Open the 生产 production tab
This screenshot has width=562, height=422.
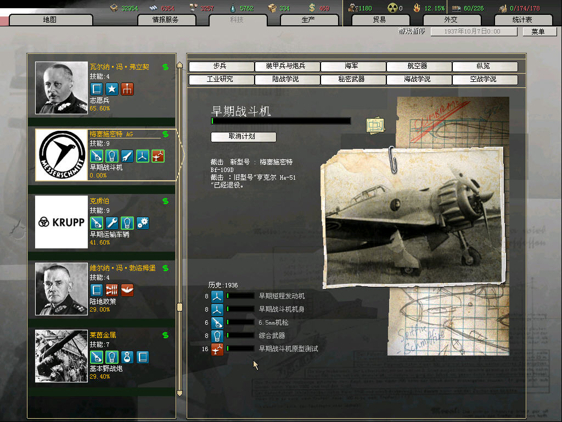(308, 20)
